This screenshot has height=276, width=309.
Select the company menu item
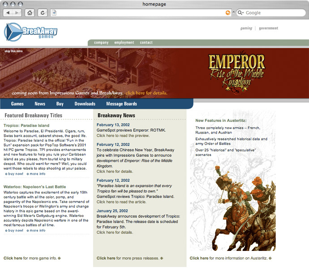(101, 43)
